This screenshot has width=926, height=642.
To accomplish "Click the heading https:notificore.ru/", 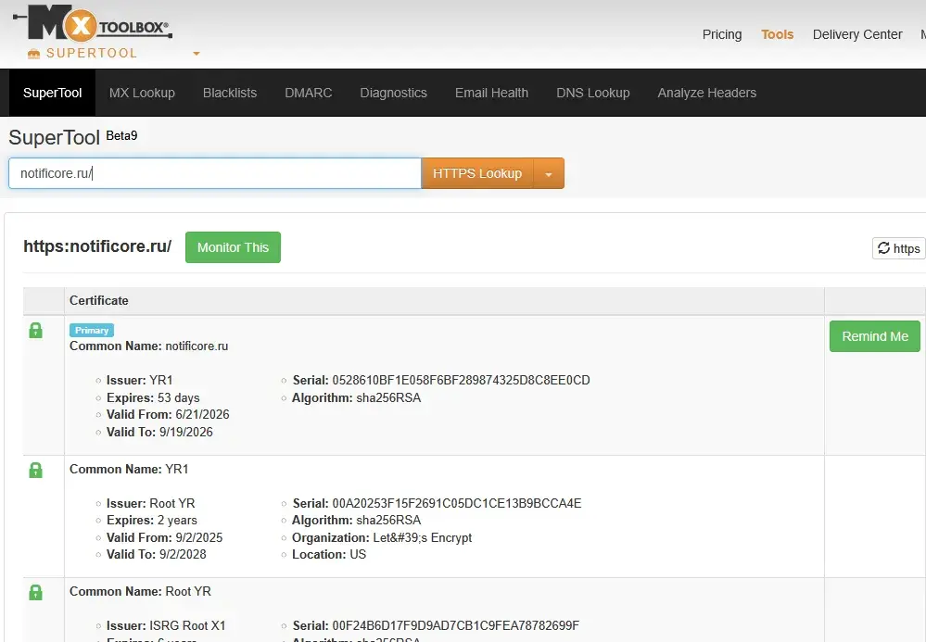I will pyautogui.click(x=97, y=246).
